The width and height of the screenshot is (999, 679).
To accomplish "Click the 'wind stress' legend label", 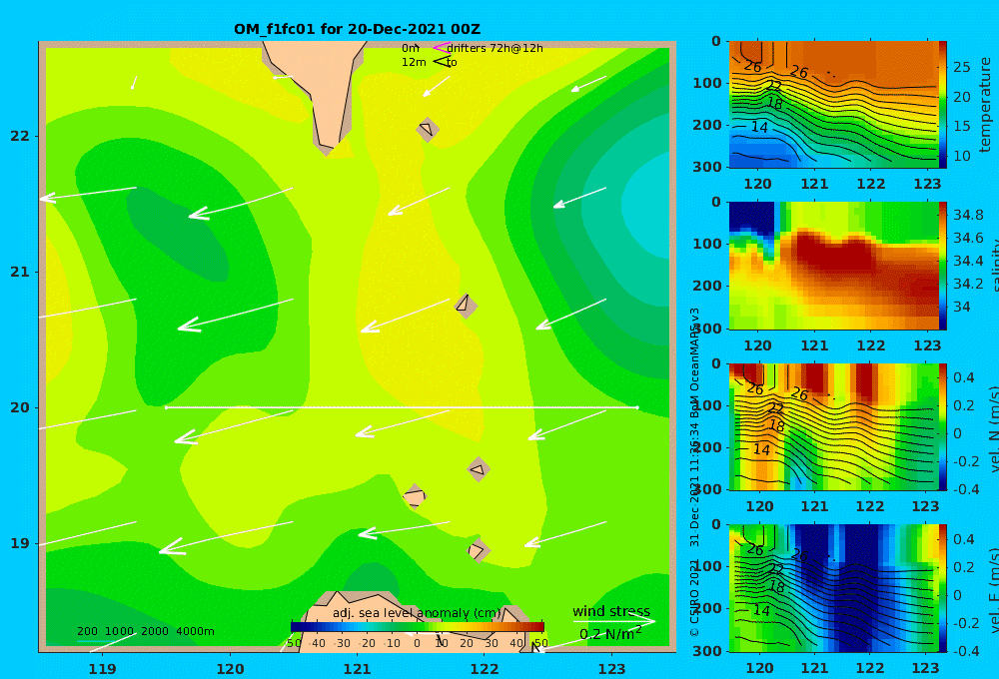I will [x=611, y=611].
